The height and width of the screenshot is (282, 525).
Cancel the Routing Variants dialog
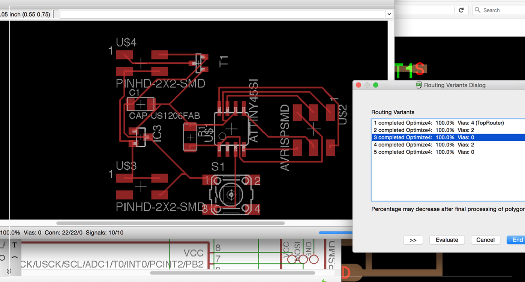(485, 240)
